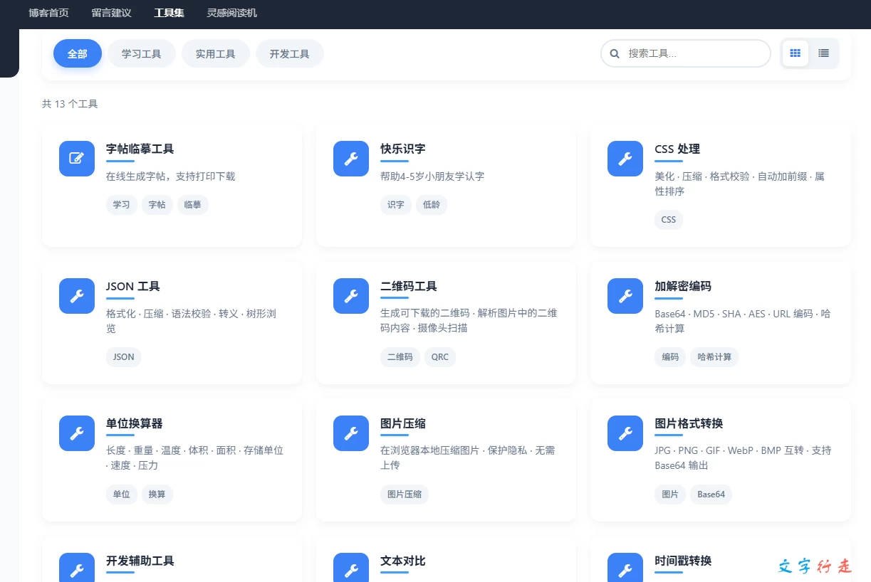Click the 图片格式转换 wrench icon

point(625,433)
